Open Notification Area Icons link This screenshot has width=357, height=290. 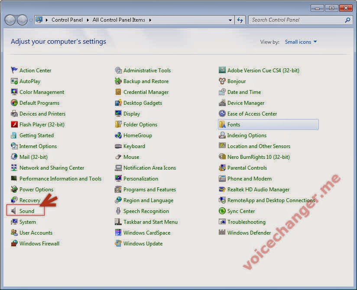149,168
